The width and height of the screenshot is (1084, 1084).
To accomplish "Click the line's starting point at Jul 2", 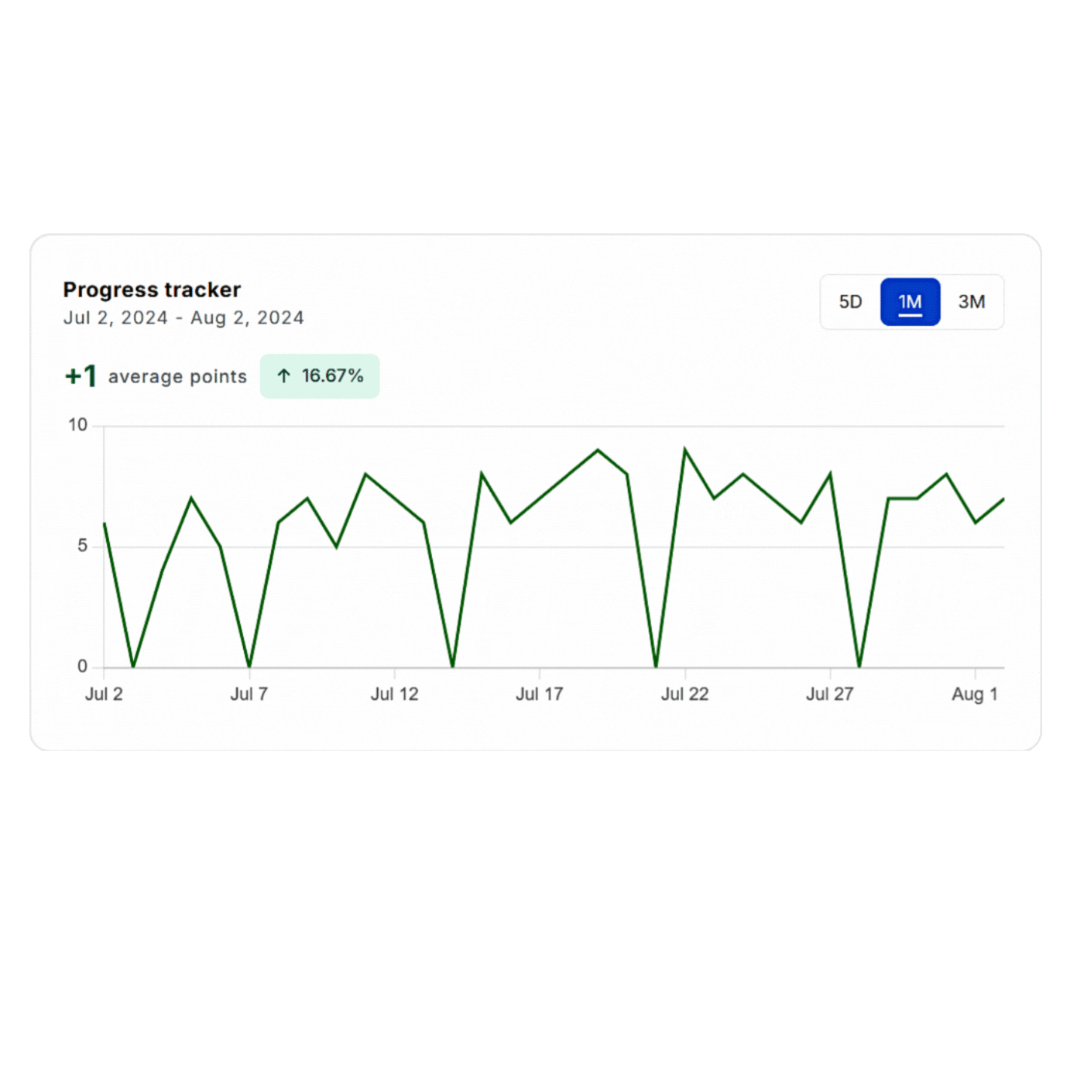I will click(x=105, y=523).
